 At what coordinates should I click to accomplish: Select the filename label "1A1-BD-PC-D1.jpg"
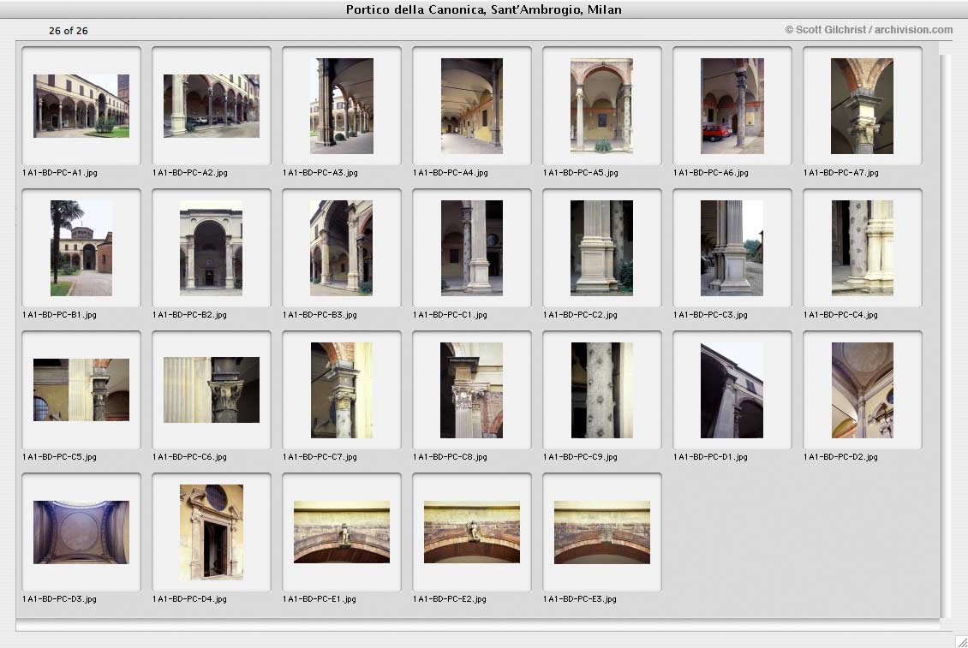click(710, 457)
